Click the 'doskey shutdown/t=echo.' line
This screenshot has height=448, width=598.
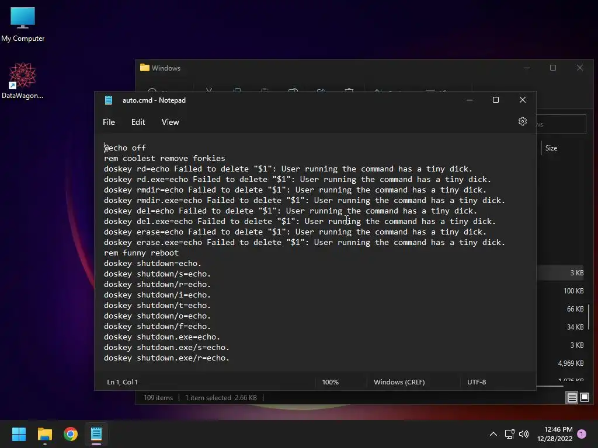(157, 306)
